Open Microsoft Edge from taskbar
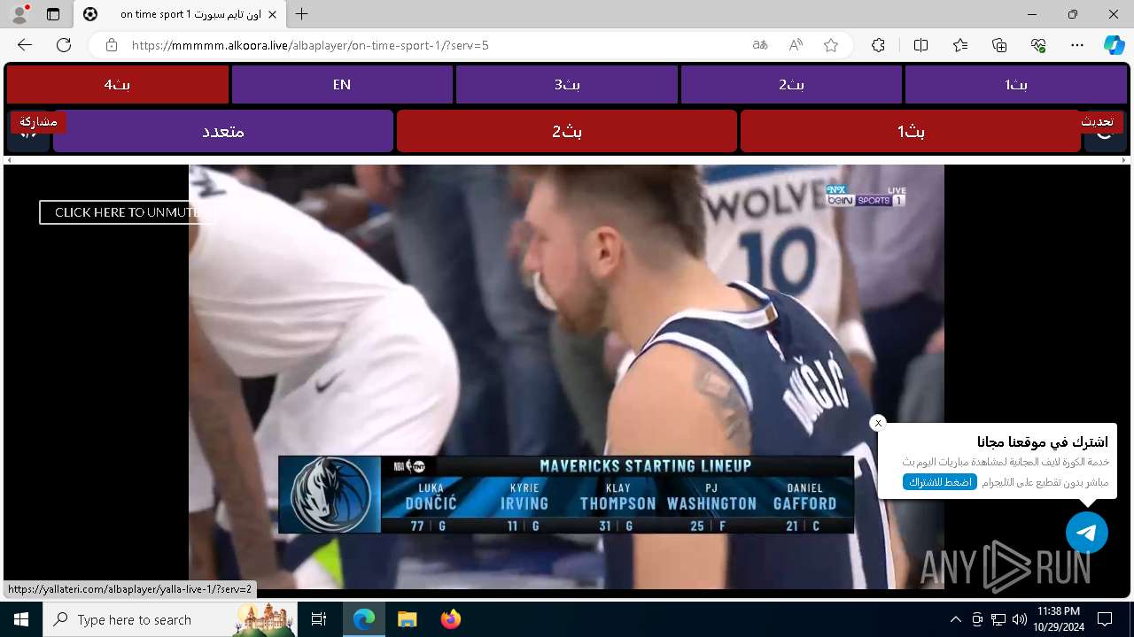 click(364, 619)
